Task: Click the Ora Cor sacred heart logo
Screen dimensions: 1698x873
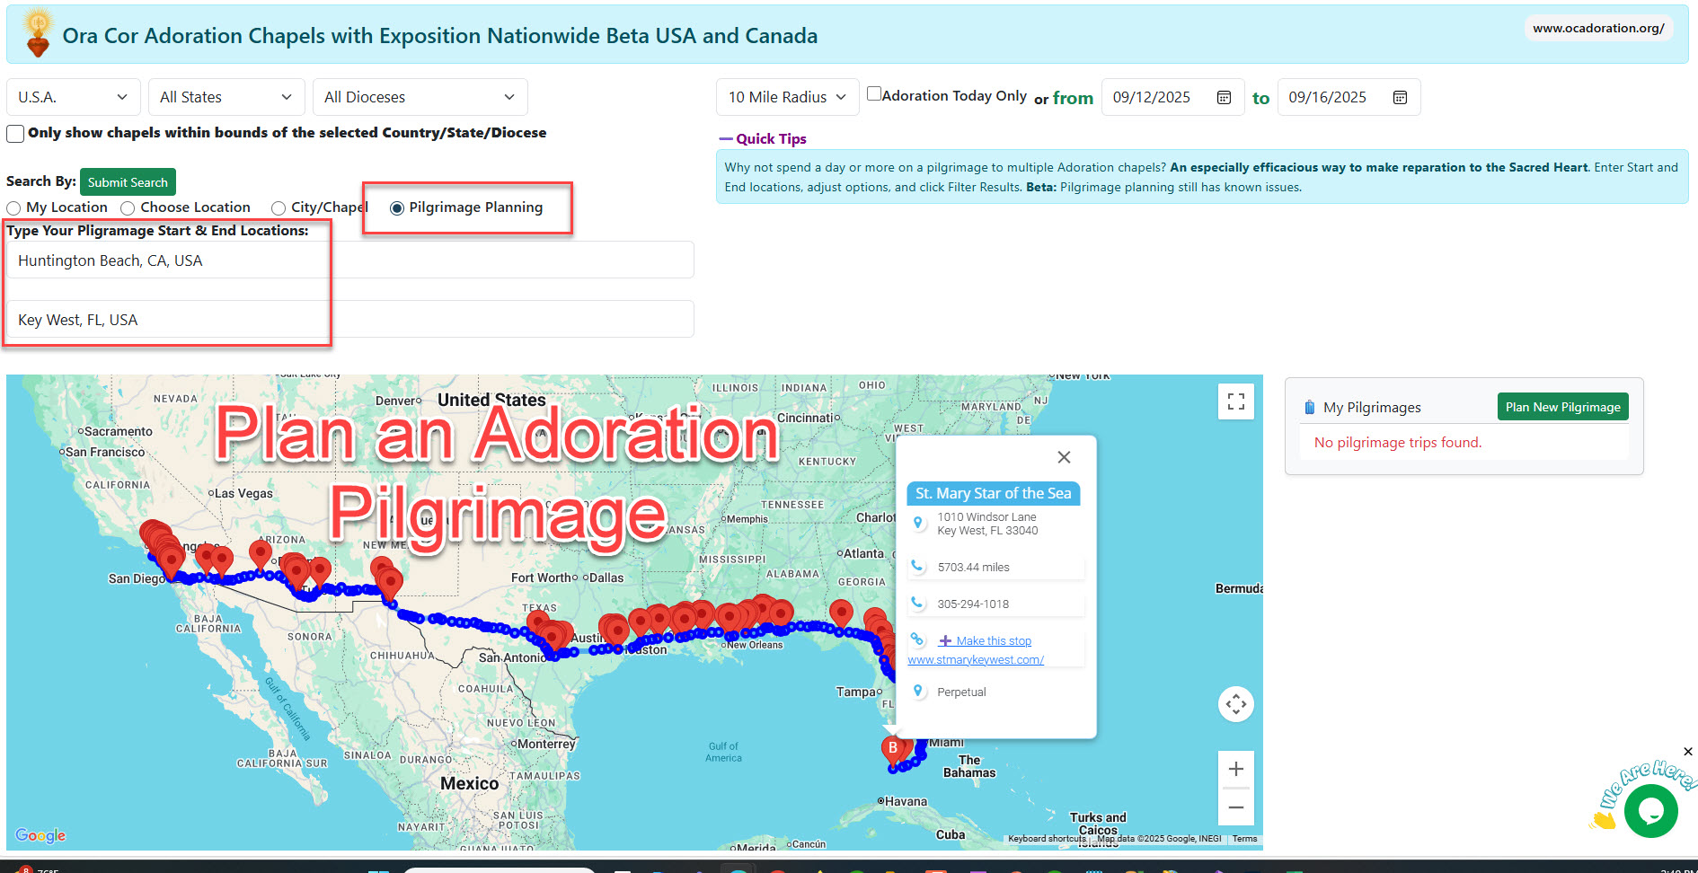Action: tap(38, 32)
